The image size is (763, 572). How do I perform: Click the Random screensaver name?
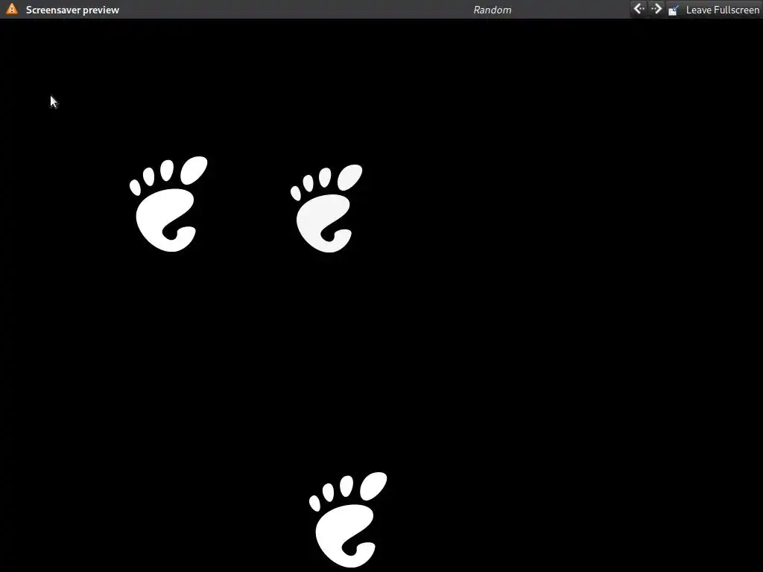(x=492, y=10)
